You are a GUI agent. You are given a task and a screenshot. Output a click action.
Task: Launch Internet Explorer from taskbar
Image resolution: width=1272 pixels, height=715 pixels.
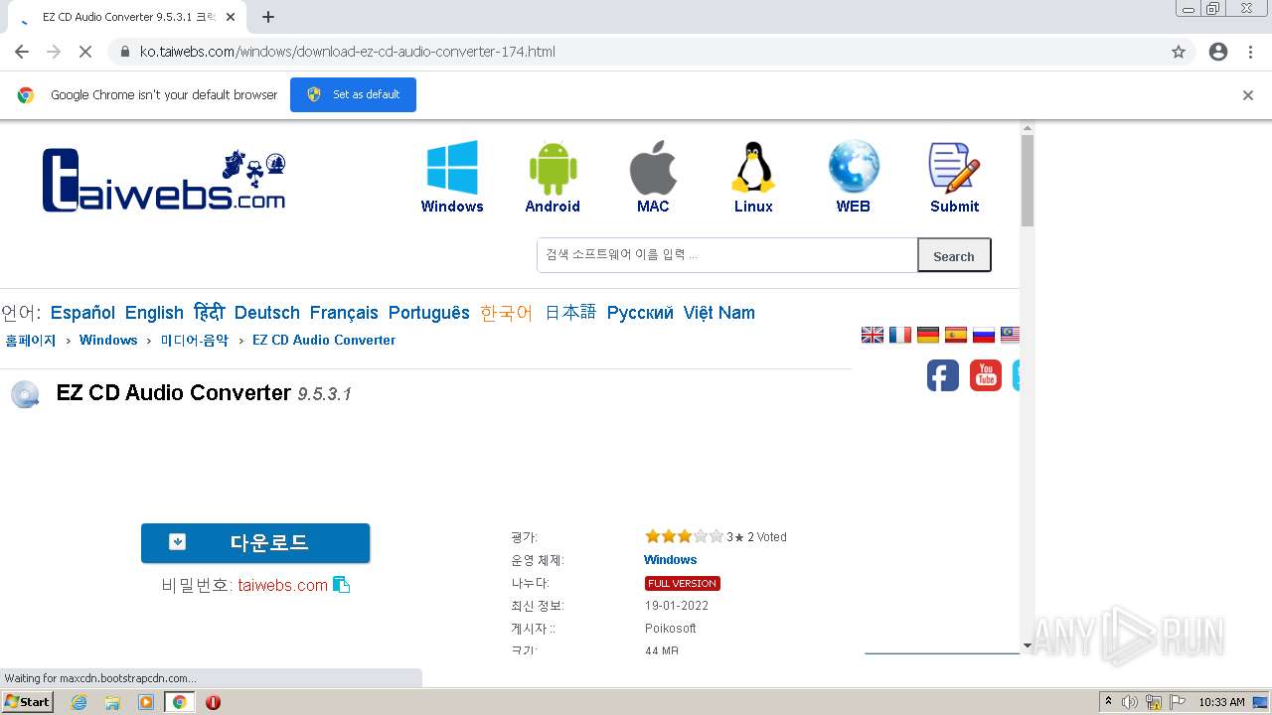tap(79, 702)
